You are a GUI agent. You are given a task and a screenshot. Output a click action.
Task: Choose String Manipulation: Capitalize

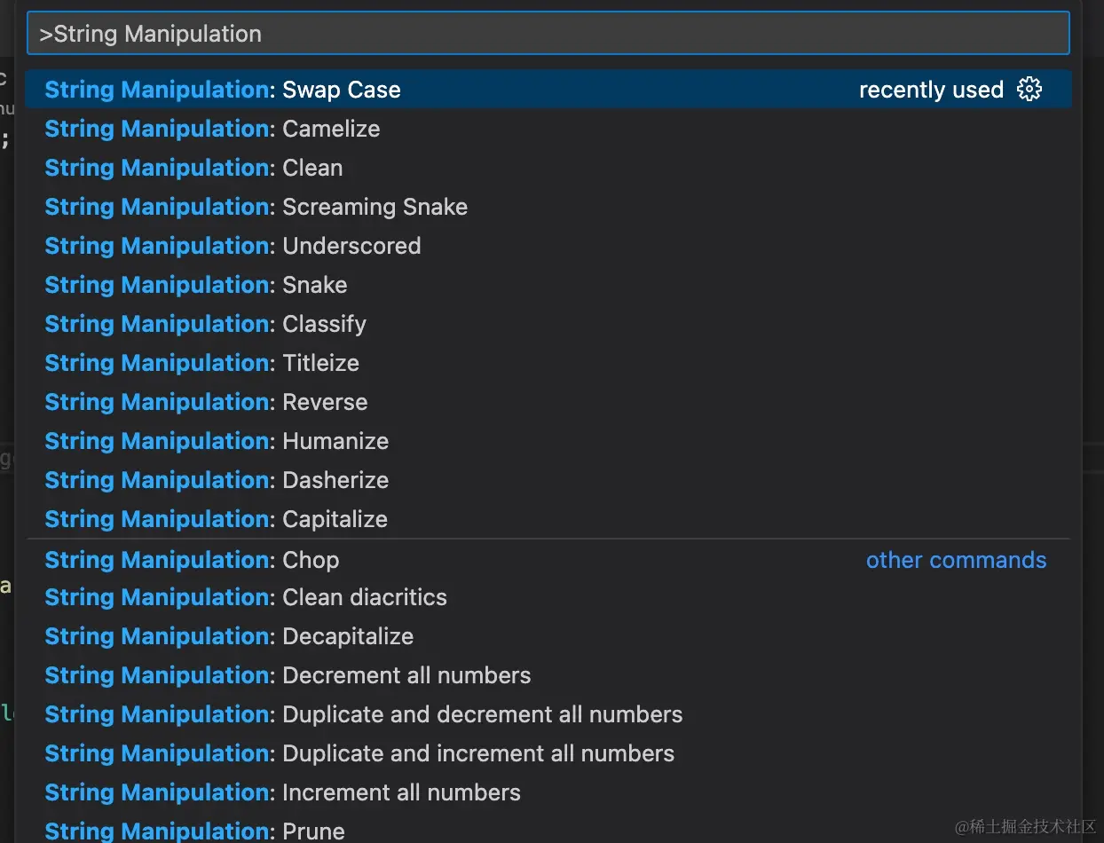pyautogui.click(x=548, y=519)
